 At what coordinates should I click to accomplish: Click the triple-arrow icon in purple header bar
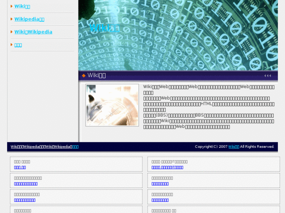267,75
